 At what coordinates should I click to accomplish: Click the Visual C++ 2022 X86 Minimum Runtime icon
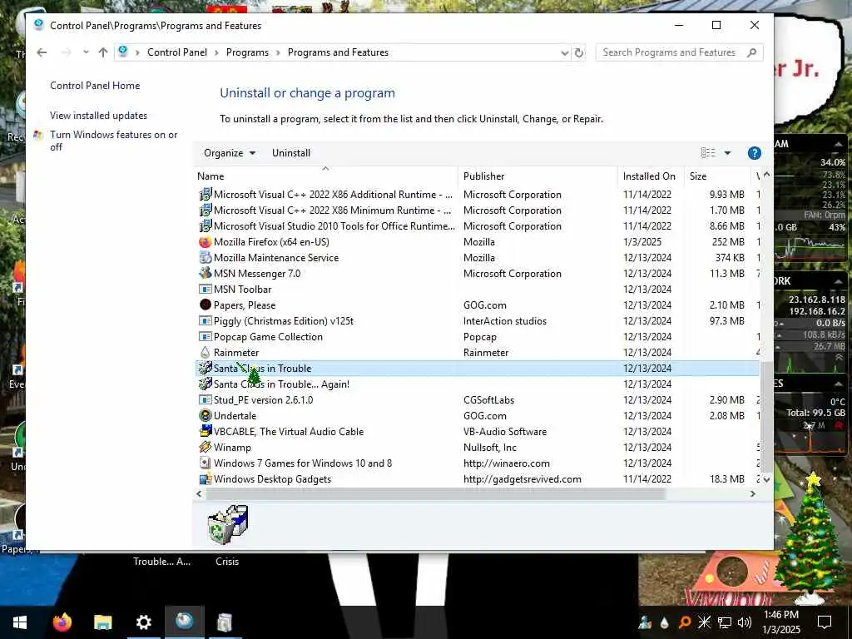(x=205, y=211)
